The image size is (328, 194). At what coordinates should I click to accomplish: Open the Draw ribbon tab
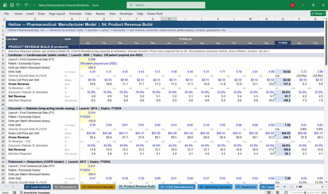(x=41, y=13)
